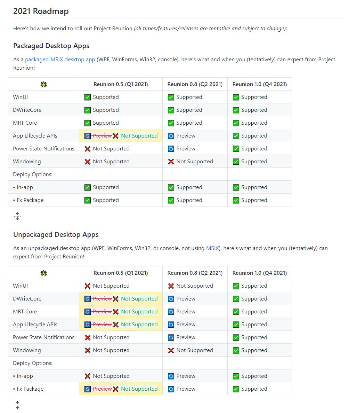Click App Lifecycle APIs label in Packaged table

click(35, 136)
